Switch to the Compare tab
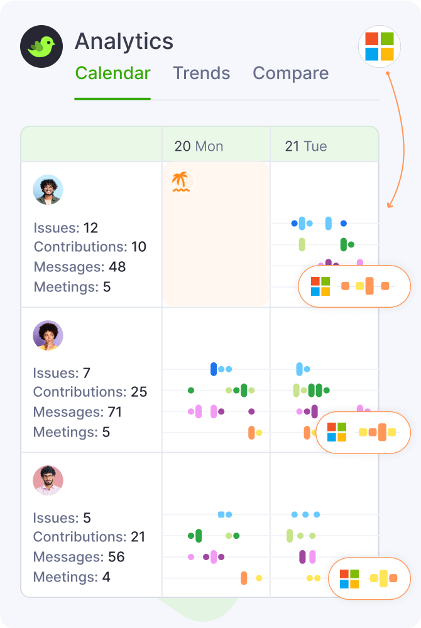This screenshot has height=628, width=421. [290, 73]
